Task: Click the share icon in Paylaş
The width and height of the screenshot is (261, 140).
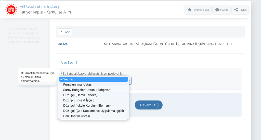Action: 236,10
